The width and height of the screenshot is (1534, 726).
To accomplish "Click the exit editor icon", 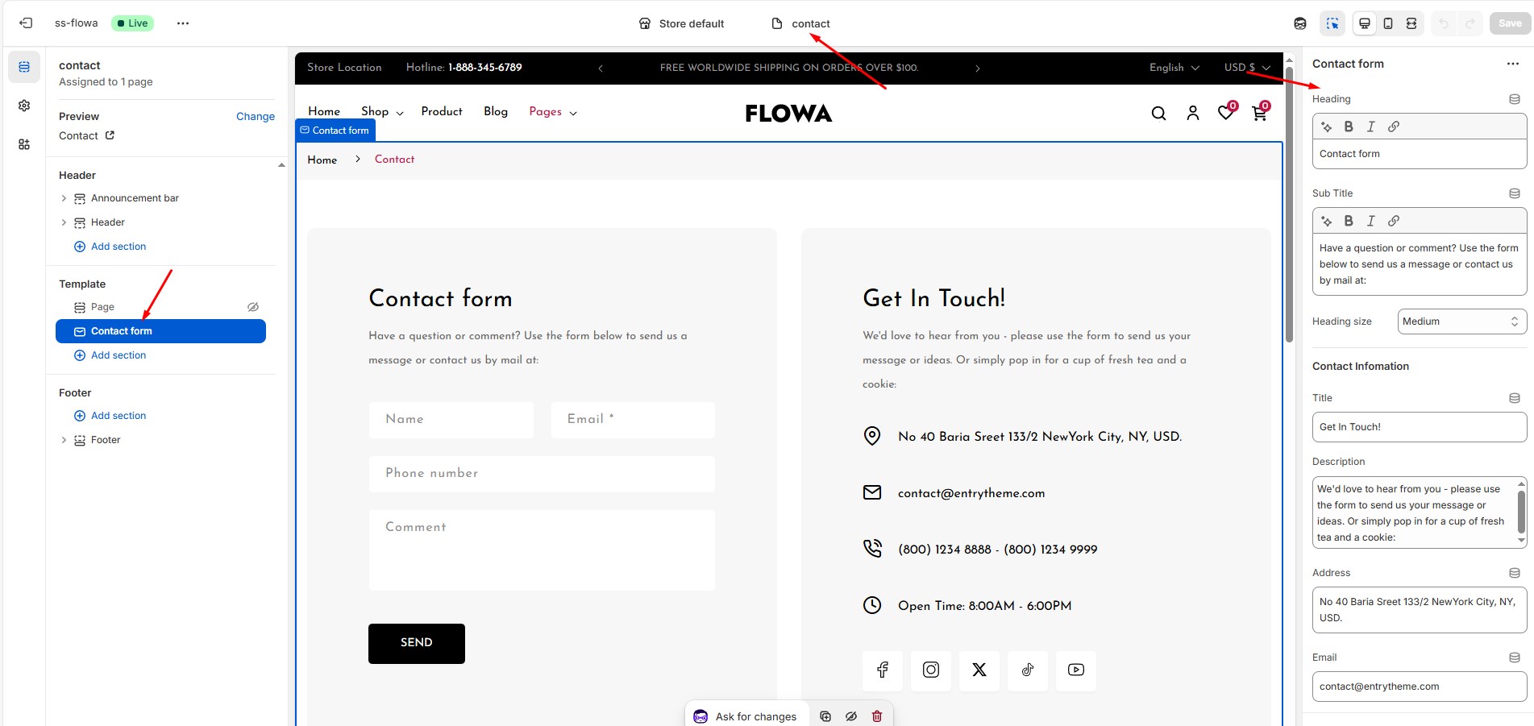I will coord(26,23).
